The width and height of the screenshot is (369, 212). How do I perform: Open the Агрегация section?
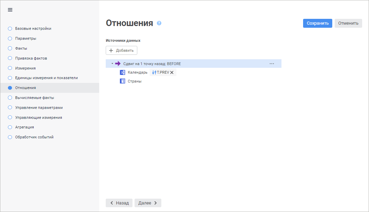[24, 127]
